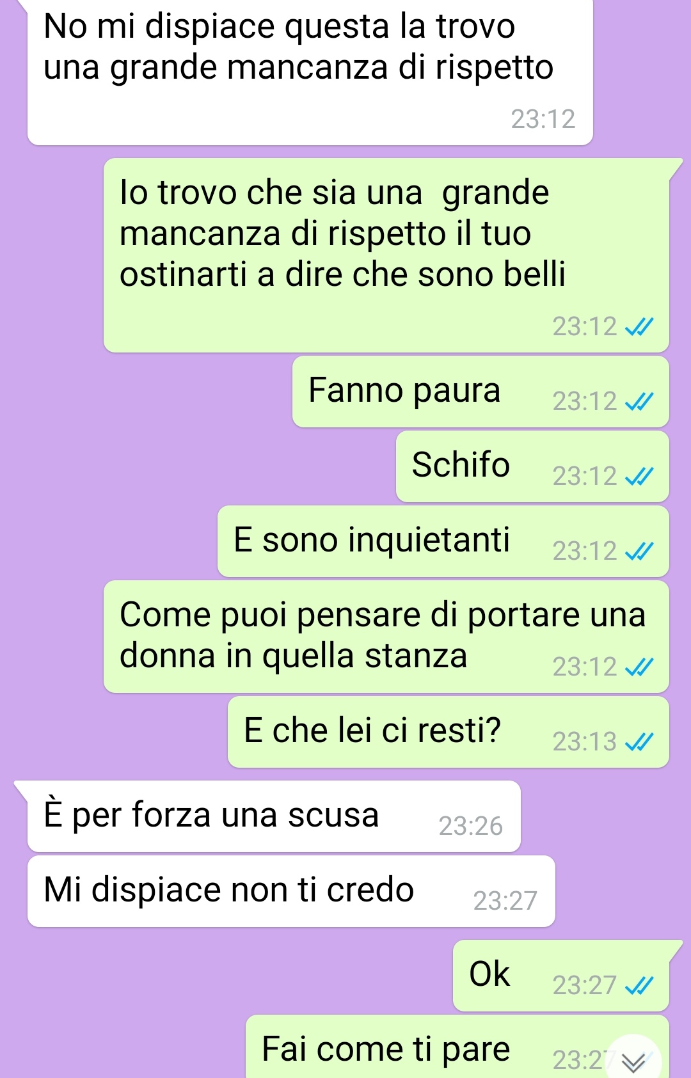Click the double-check beside the 'Ok' message
The image size is (691, 1078).
pyautogui.click(x=639, y=986)
